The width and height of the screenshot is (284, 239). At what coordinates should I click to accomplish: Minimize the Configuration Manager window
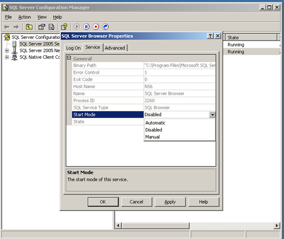262,7
